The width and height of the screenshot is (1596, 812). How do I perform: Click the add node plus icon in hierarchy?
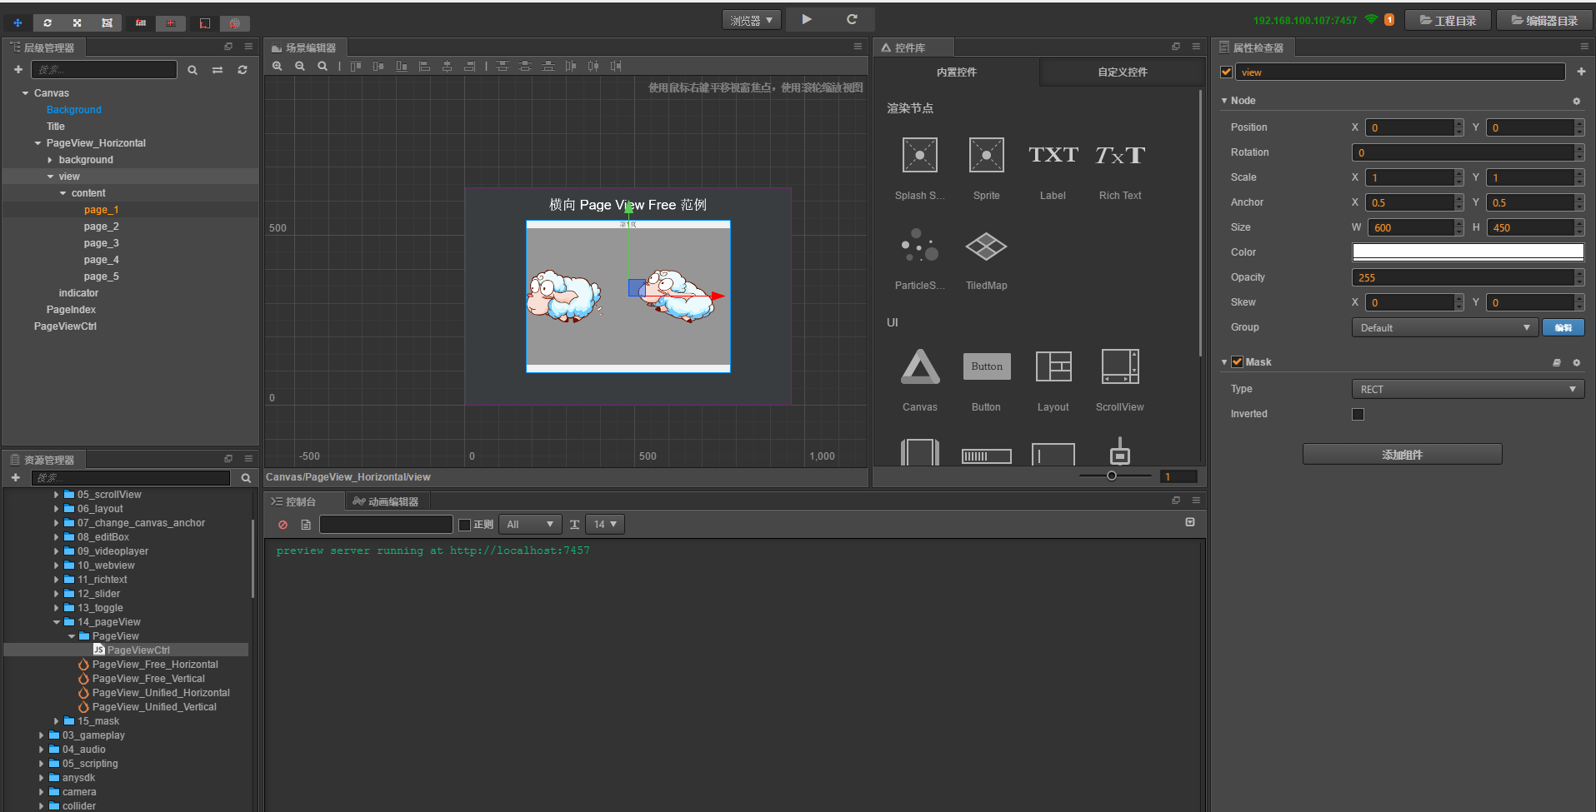(18, 70)
